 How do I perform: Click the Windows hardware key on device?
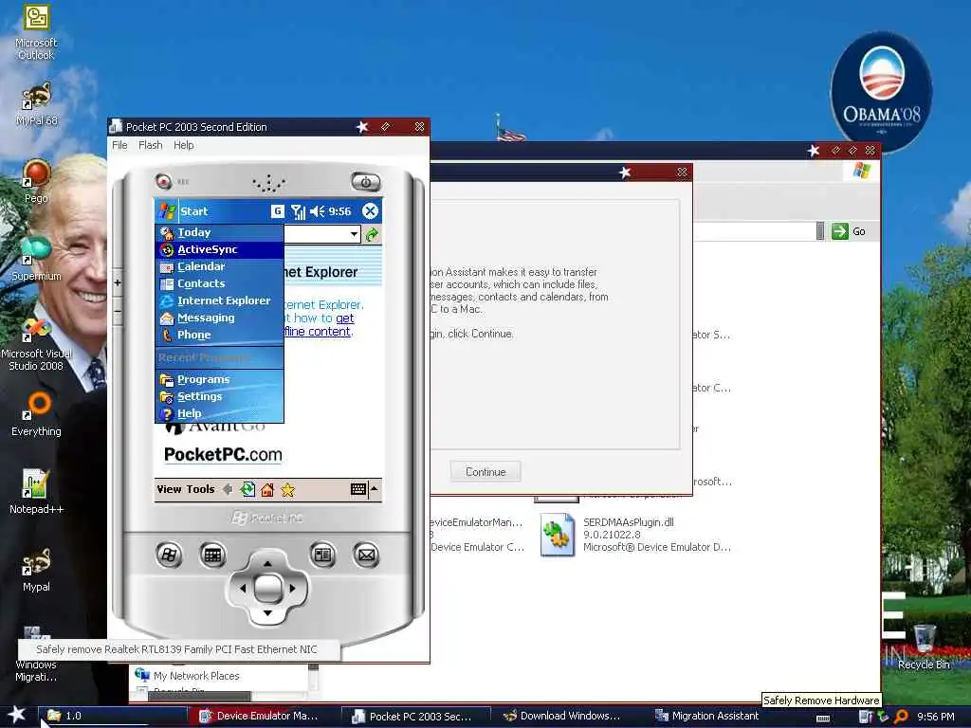coord(169,555)
